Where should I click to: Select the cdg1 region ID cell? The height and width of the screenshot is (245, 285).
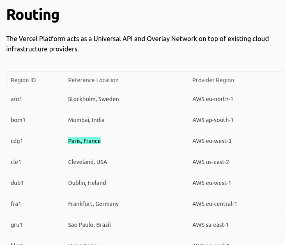point(17,141)
